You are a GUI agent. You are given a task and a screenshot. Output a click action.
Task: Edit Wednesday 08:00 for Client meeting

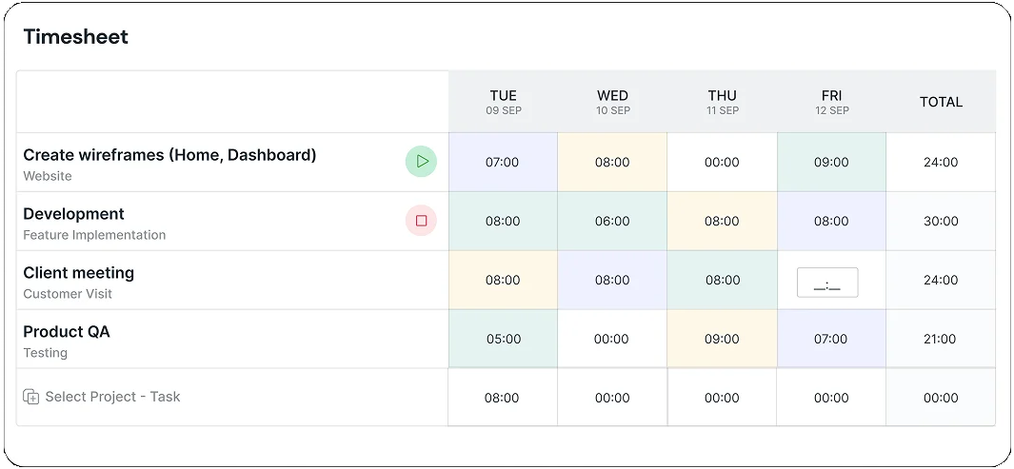(x=612, y=280)
